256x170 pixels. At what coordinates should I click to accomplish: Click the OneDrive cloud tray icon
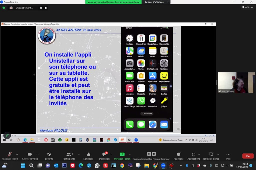(205, 166)
